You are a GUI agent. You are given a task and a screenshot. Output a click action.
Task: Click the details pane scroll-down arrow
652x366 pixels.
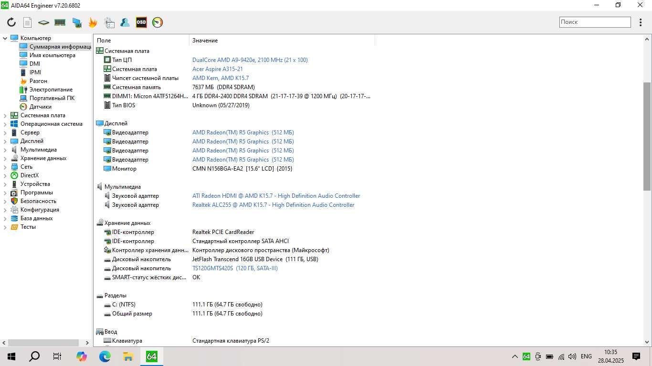click(x=647, y=342)
